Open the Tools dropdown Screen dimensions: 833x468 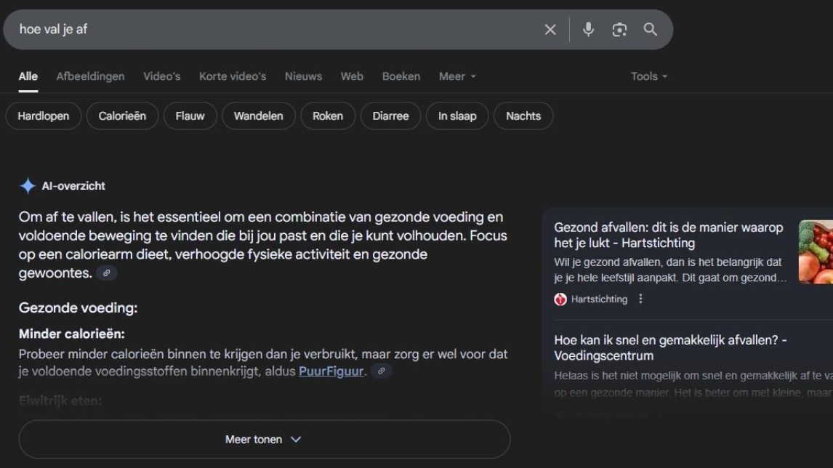648,76
